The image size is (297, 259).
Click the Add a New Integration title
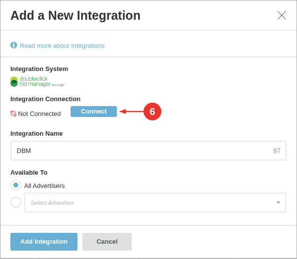click(75, 15)
